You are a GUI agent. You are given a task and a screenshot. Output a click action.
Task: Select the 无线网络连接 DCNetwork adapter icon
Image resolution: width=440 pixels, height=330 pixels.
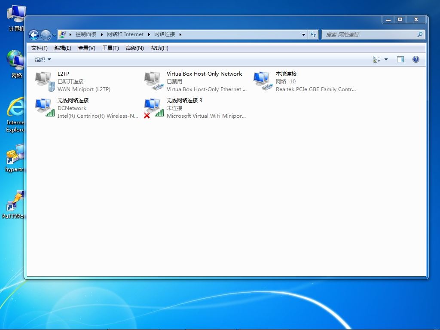click(45, 108)
